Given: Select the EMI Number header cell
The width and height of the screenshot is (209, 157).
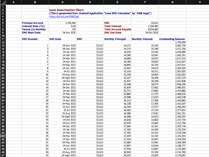Looking at the screenshot, I should [x=35, y=39].
